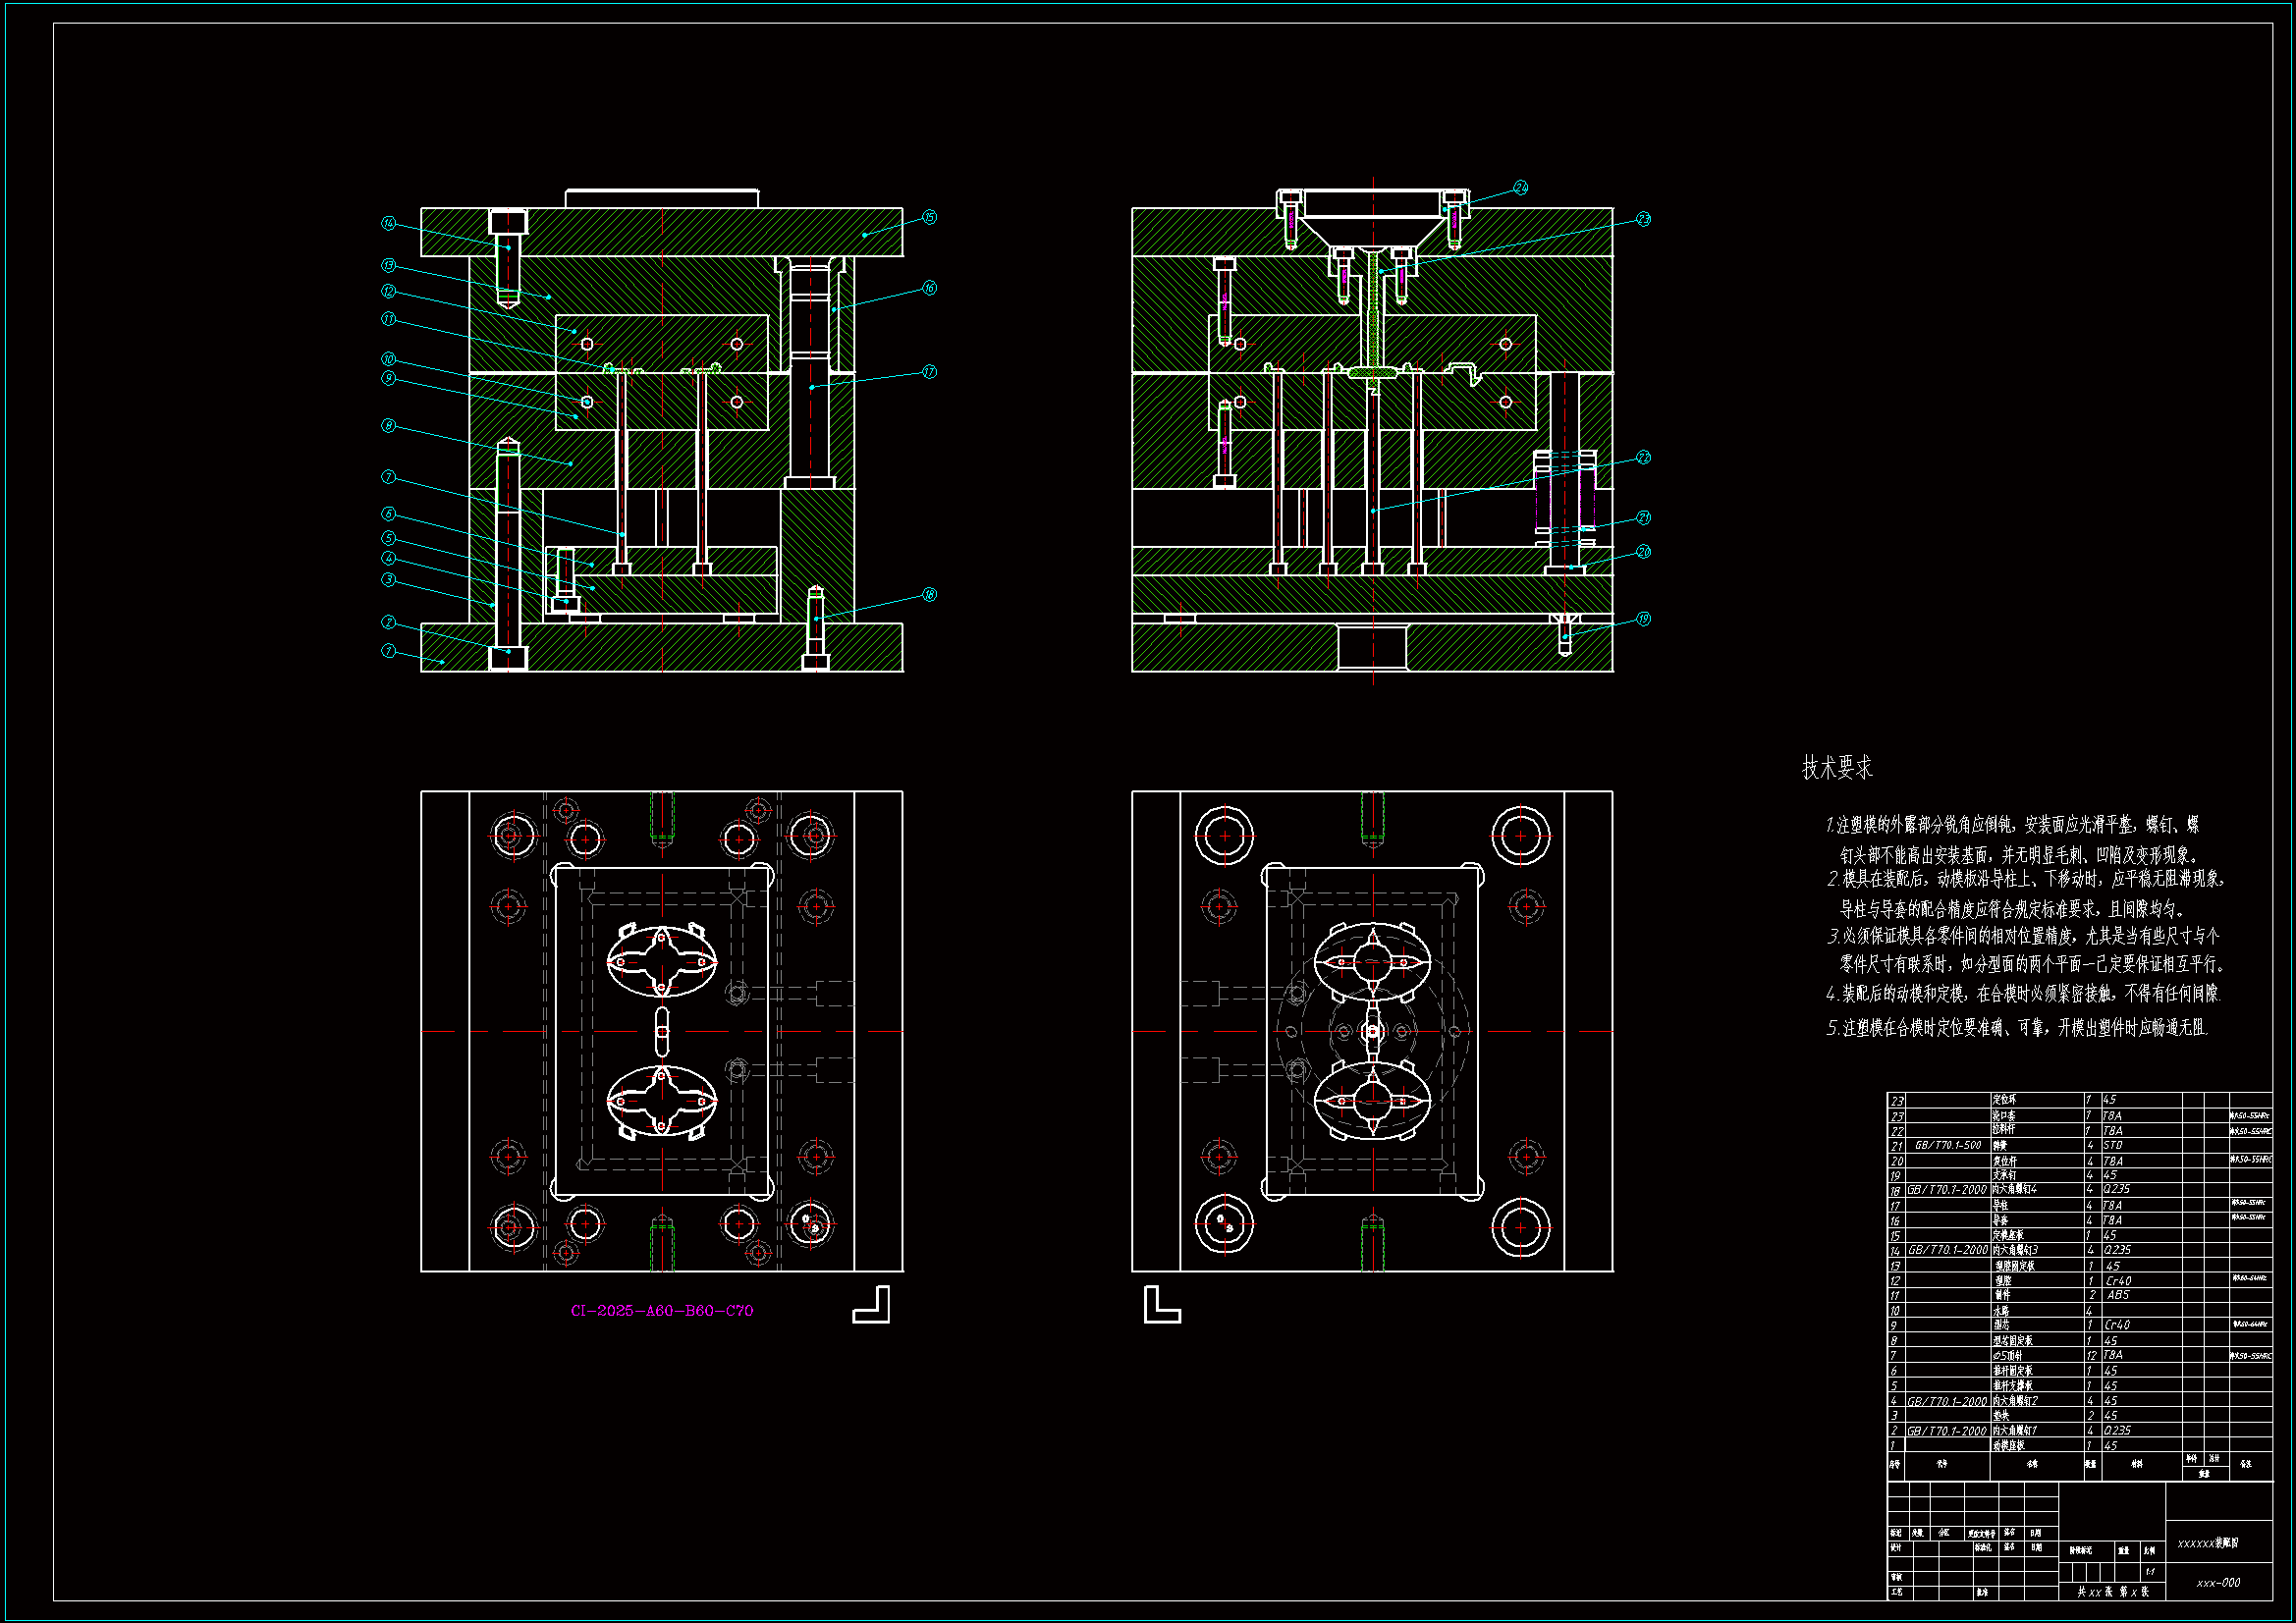Click lower oval cavity in bottom-right plan view
This screenshot has height=1623, width=2296.
point(1372,1101)
